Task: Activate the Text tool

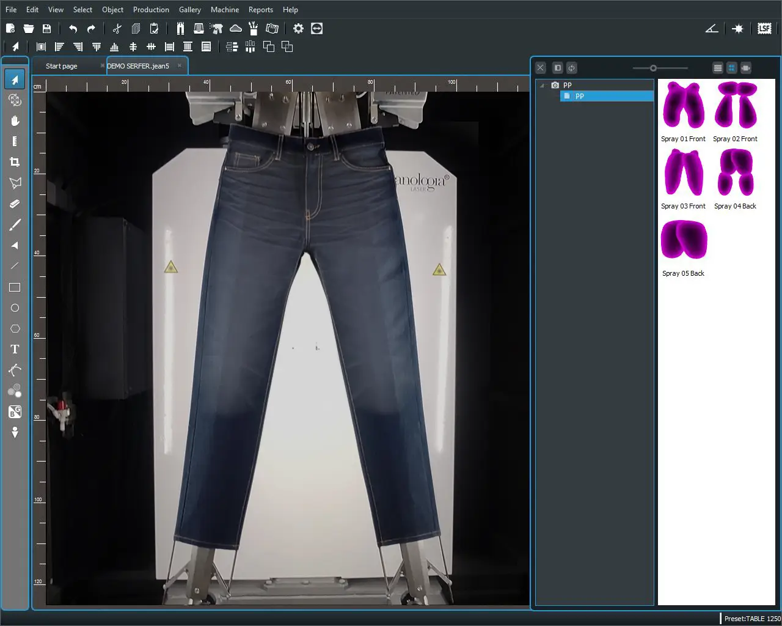Action: pyautogui.click(x=15, y=349)
